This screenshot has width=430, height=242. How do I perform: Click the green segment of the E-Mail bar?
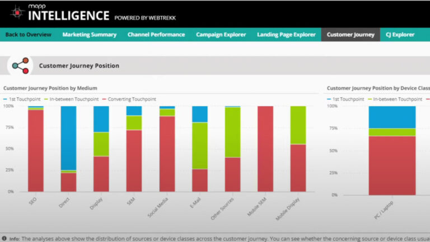(200, 145)
